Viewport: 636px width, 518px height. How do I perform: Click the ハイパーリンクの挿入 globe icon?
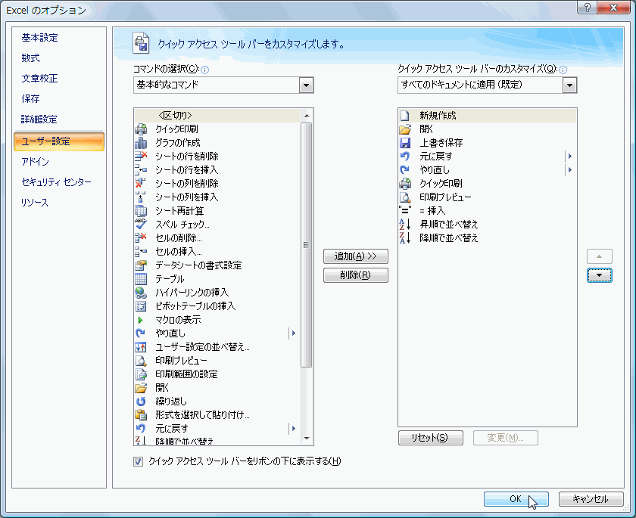coord(141,293)
